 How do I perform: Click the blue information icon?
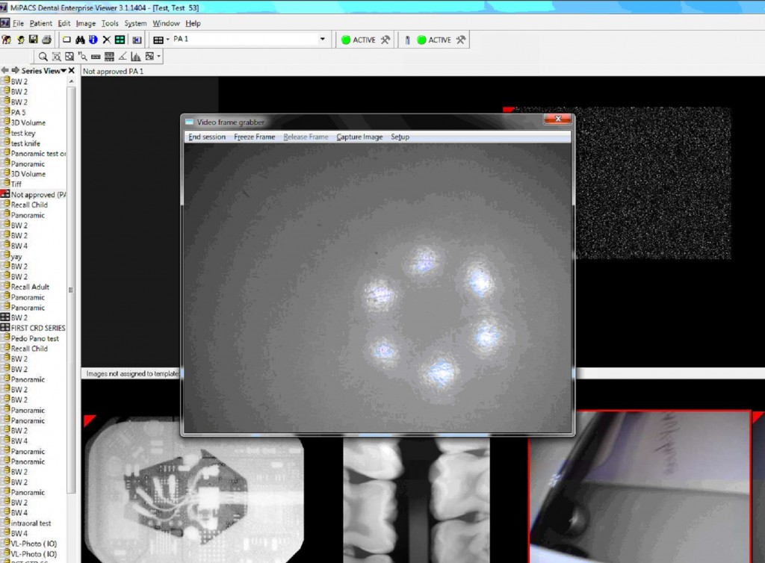tap(93, 40)
